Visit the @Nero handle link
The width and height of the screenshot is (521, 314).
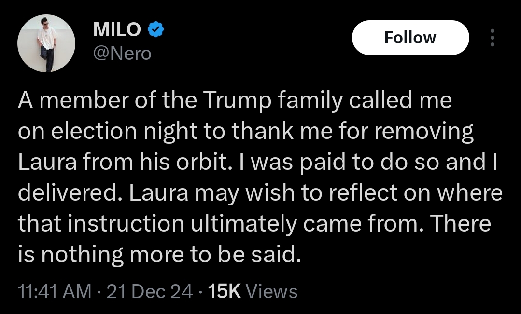coord(122,53)
